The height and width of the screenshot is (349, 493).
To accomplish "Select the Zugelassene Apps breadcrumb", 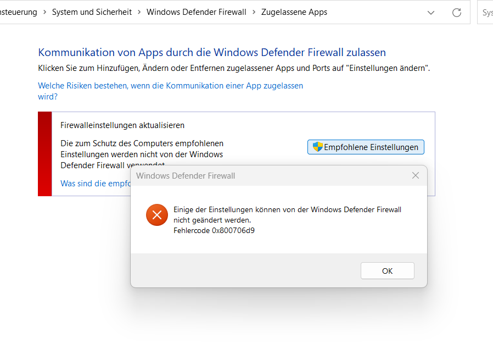I will point(294,12).
